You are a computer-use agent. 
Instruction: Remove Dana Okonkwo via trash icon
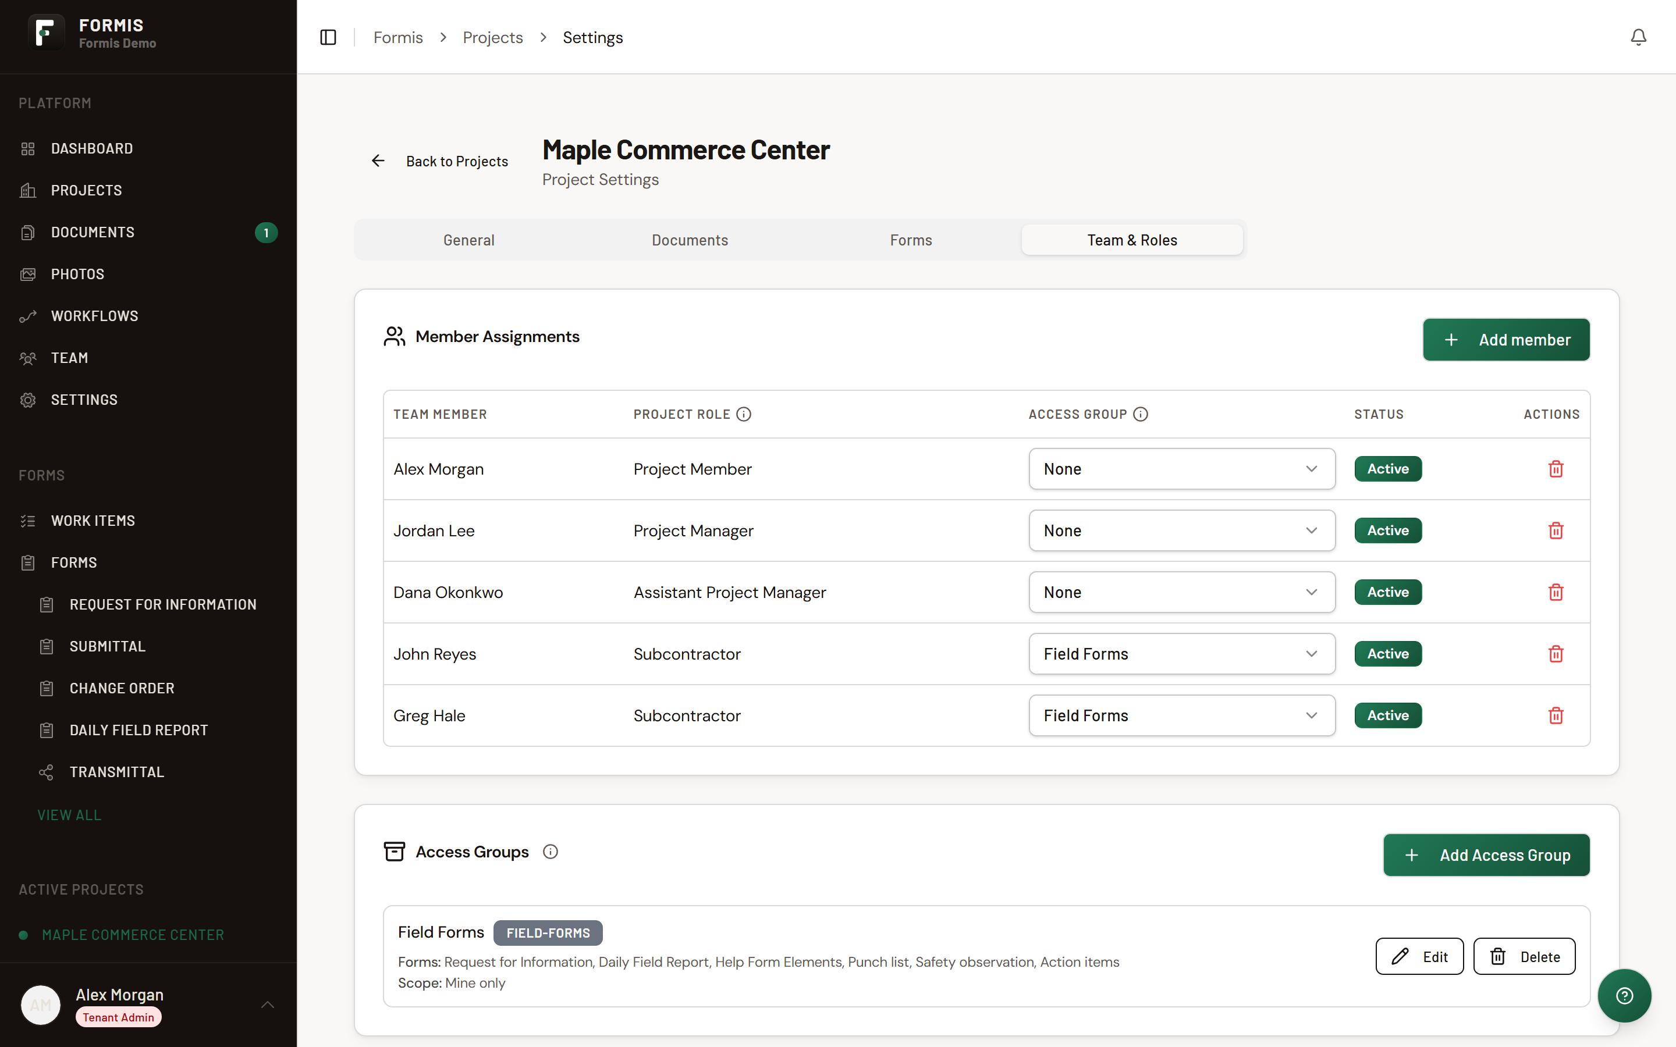coord(1556,592)
